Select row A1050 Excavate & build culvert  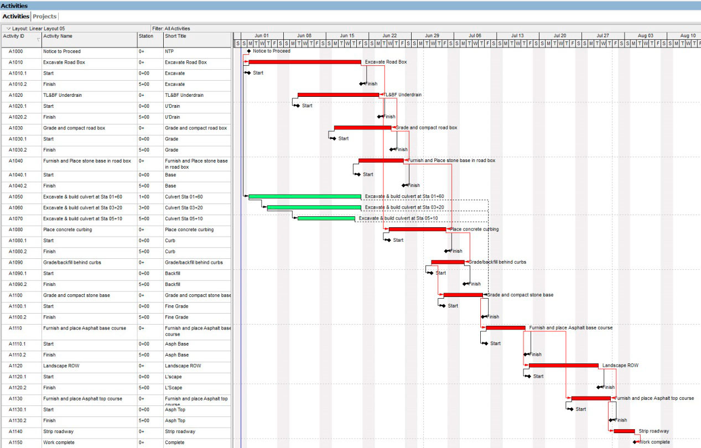(83, 196)
